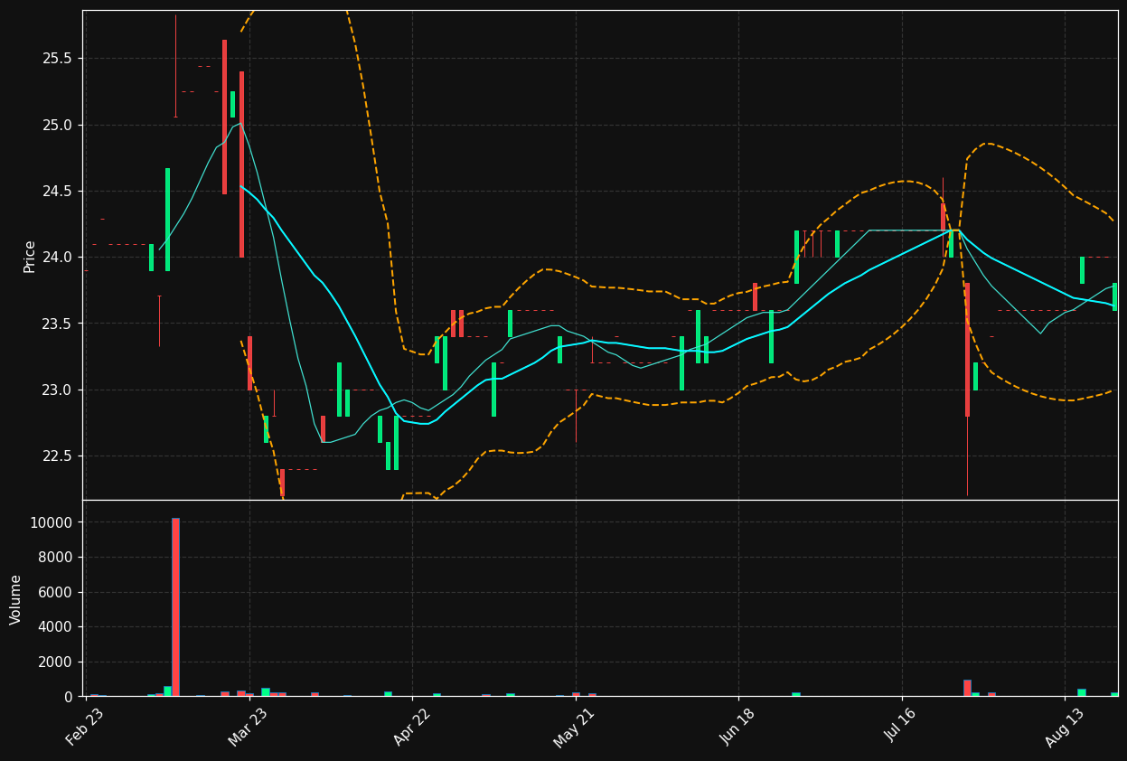Viewport: 1127px width, 761px height.
Task: Click the 23.5 price axis label
Action: [x=57, y=324]
